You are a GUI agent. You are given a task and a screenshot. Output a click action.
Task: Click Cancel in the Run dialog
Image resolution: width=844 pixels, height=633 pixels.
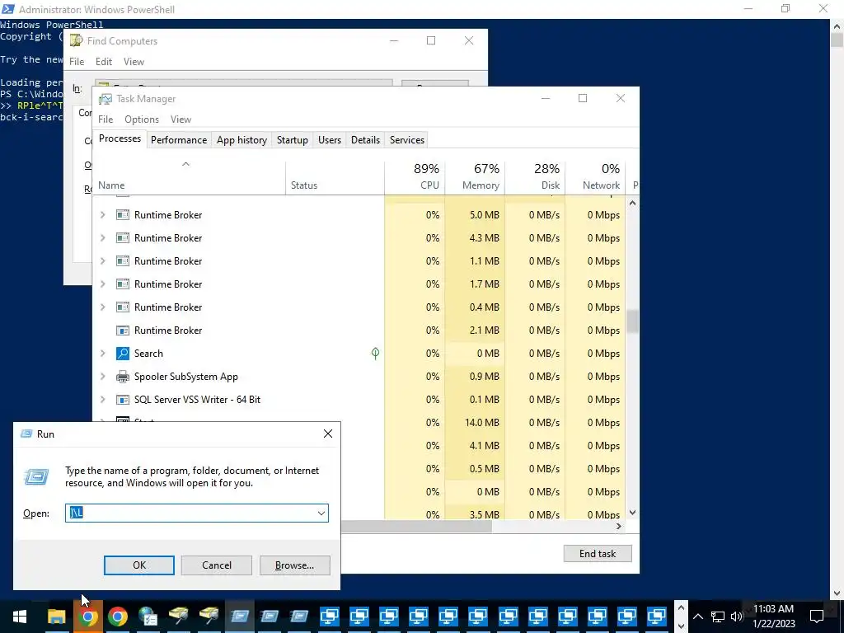(217, 565)
